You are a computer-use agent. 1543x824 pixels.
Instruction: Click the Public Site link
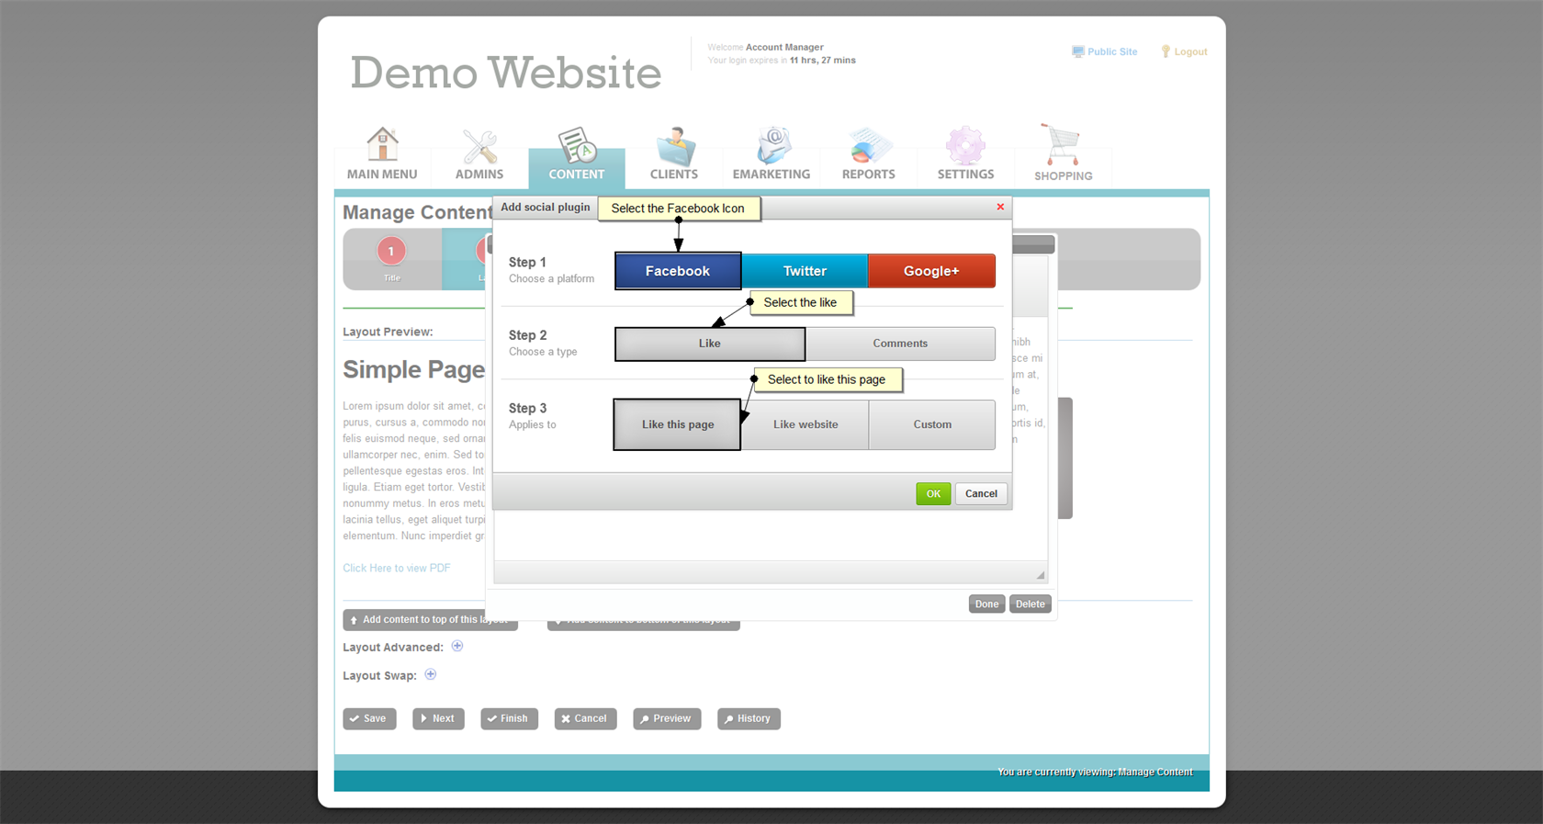click(x=1105, y=52)
